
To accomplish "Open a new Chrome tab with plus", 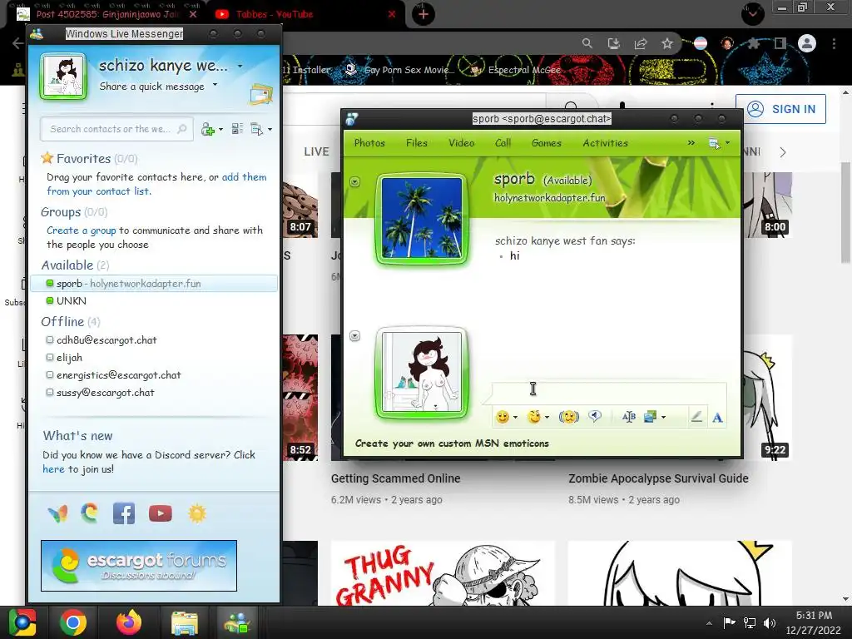I will 424,14.
